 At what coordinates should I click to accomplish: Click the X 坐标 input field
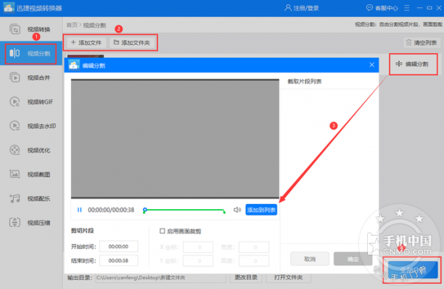point(198,247)
